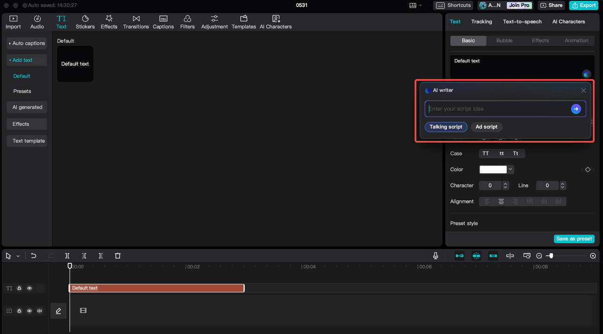Adjust the Line spacing stepper

click(562, 185)
